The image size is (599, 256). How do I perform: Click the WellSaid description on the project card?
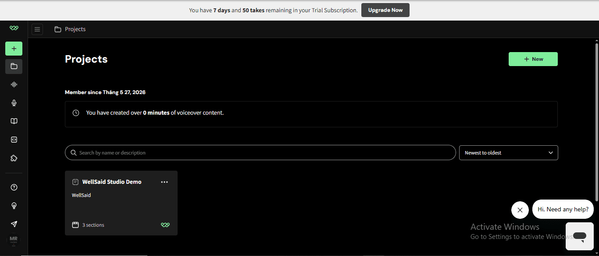(x=82, y=195)
